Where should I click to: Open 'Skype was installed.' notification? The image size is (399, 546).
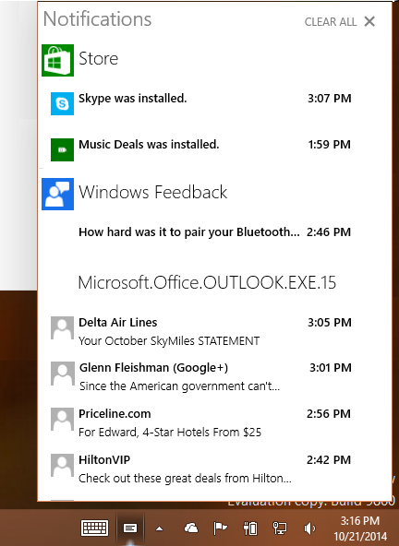click(x=200, y=103)
